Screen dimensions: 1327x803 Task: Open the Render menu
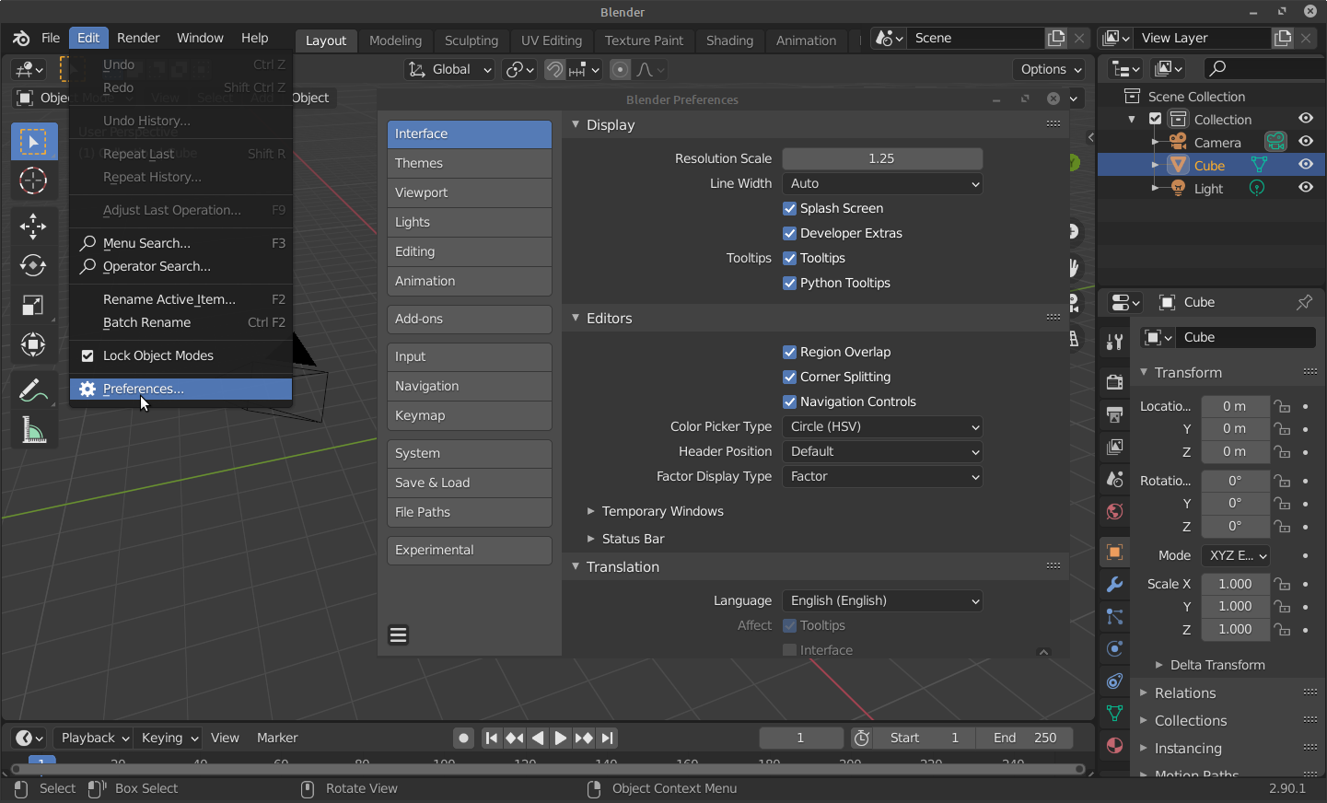pyautogui.click(x=138, y=38)
